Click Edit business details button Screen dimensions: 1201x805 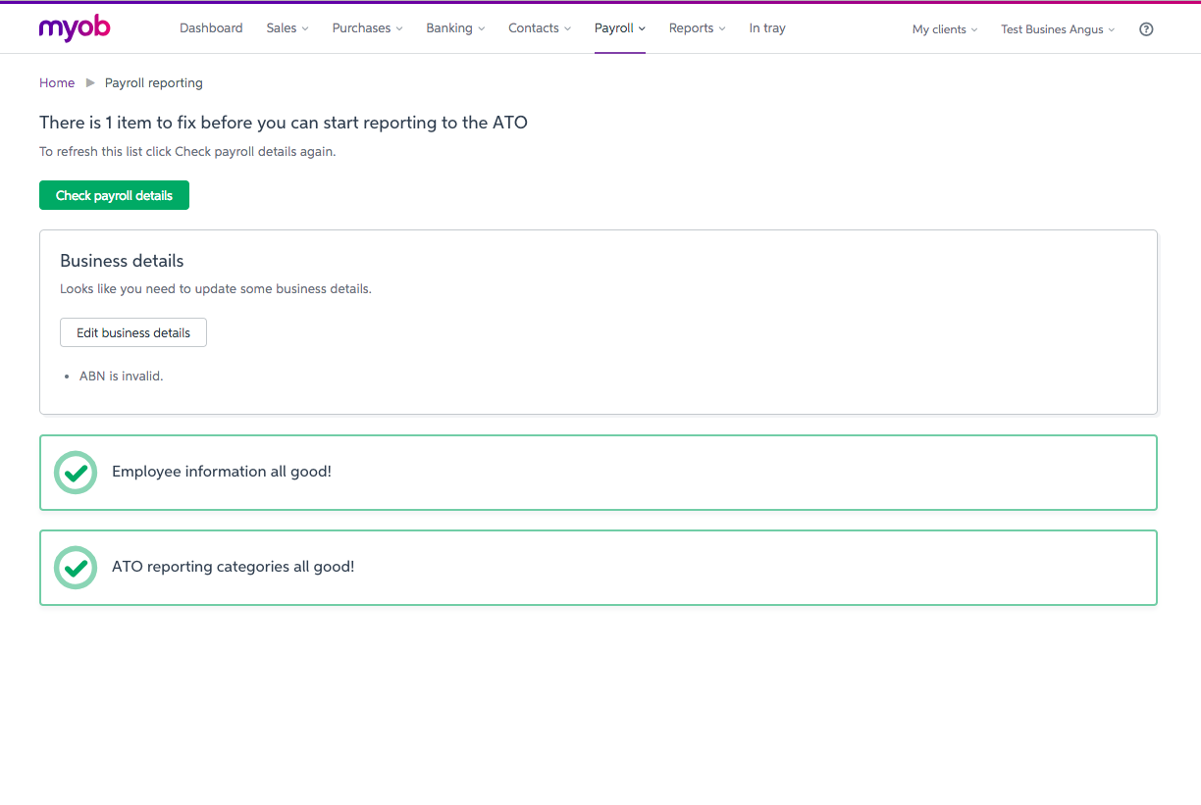pos(133,332)
